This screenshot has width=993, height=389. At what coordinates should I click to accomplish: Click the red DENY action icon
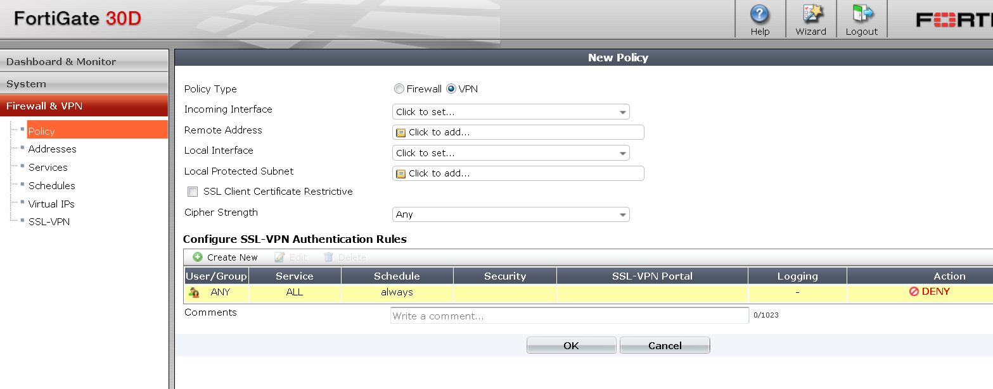tap(914, 292)
